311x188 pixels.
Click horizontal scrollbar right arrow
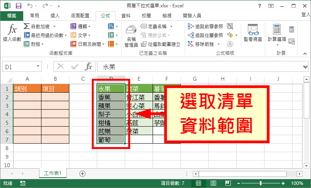pos(299,174)
